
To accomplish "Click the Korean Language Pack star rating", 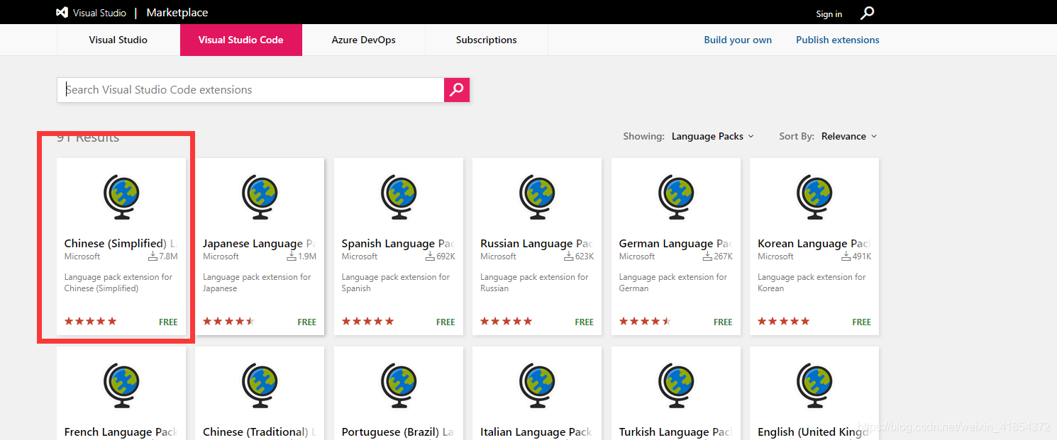I will pos(783,321).
